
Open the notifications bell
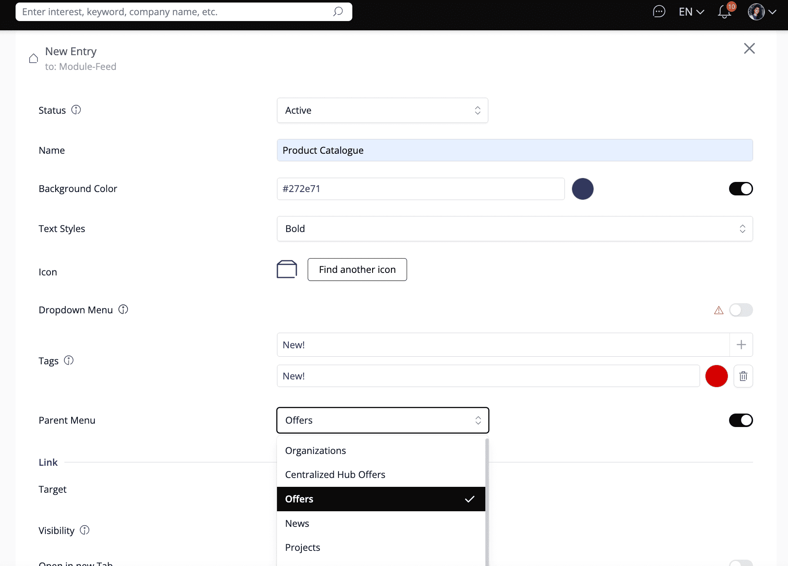(x=724, y=12)
